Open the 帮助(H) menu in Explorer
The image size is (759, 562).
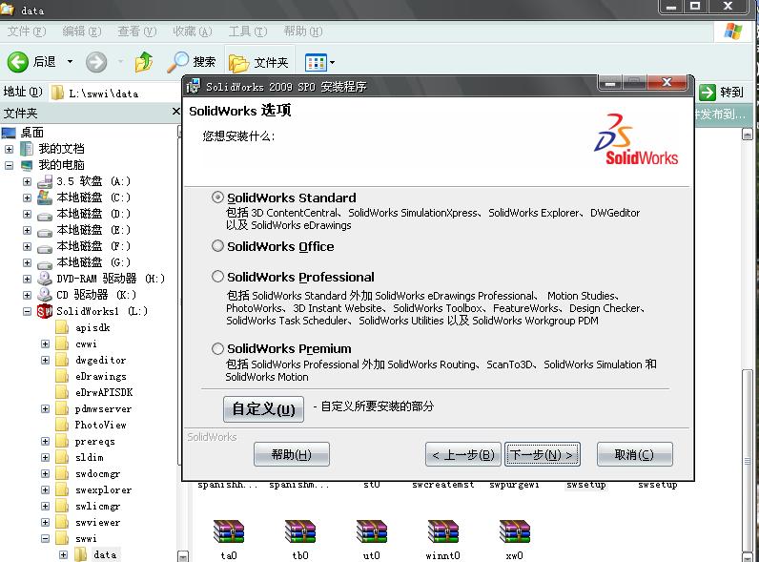pos(303,31)
